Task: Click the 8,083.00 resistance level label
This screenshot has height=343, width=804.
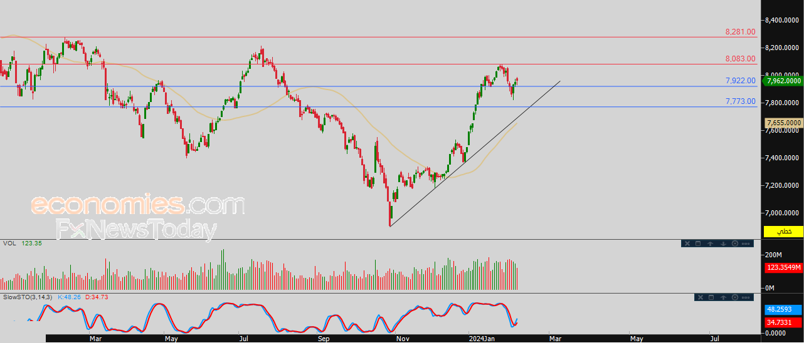Action: (x=740, y=59)
